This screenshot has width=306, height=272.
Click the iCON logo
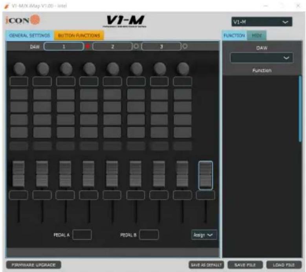tap(23, 20)
